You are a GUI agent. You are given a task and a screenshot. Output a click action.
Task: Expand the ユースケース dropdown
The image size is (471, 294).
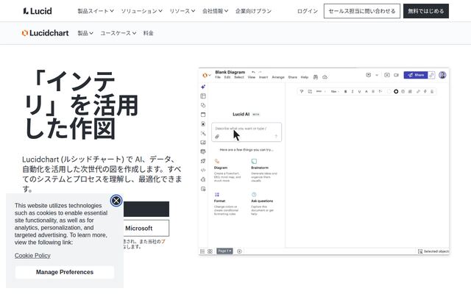118,33
